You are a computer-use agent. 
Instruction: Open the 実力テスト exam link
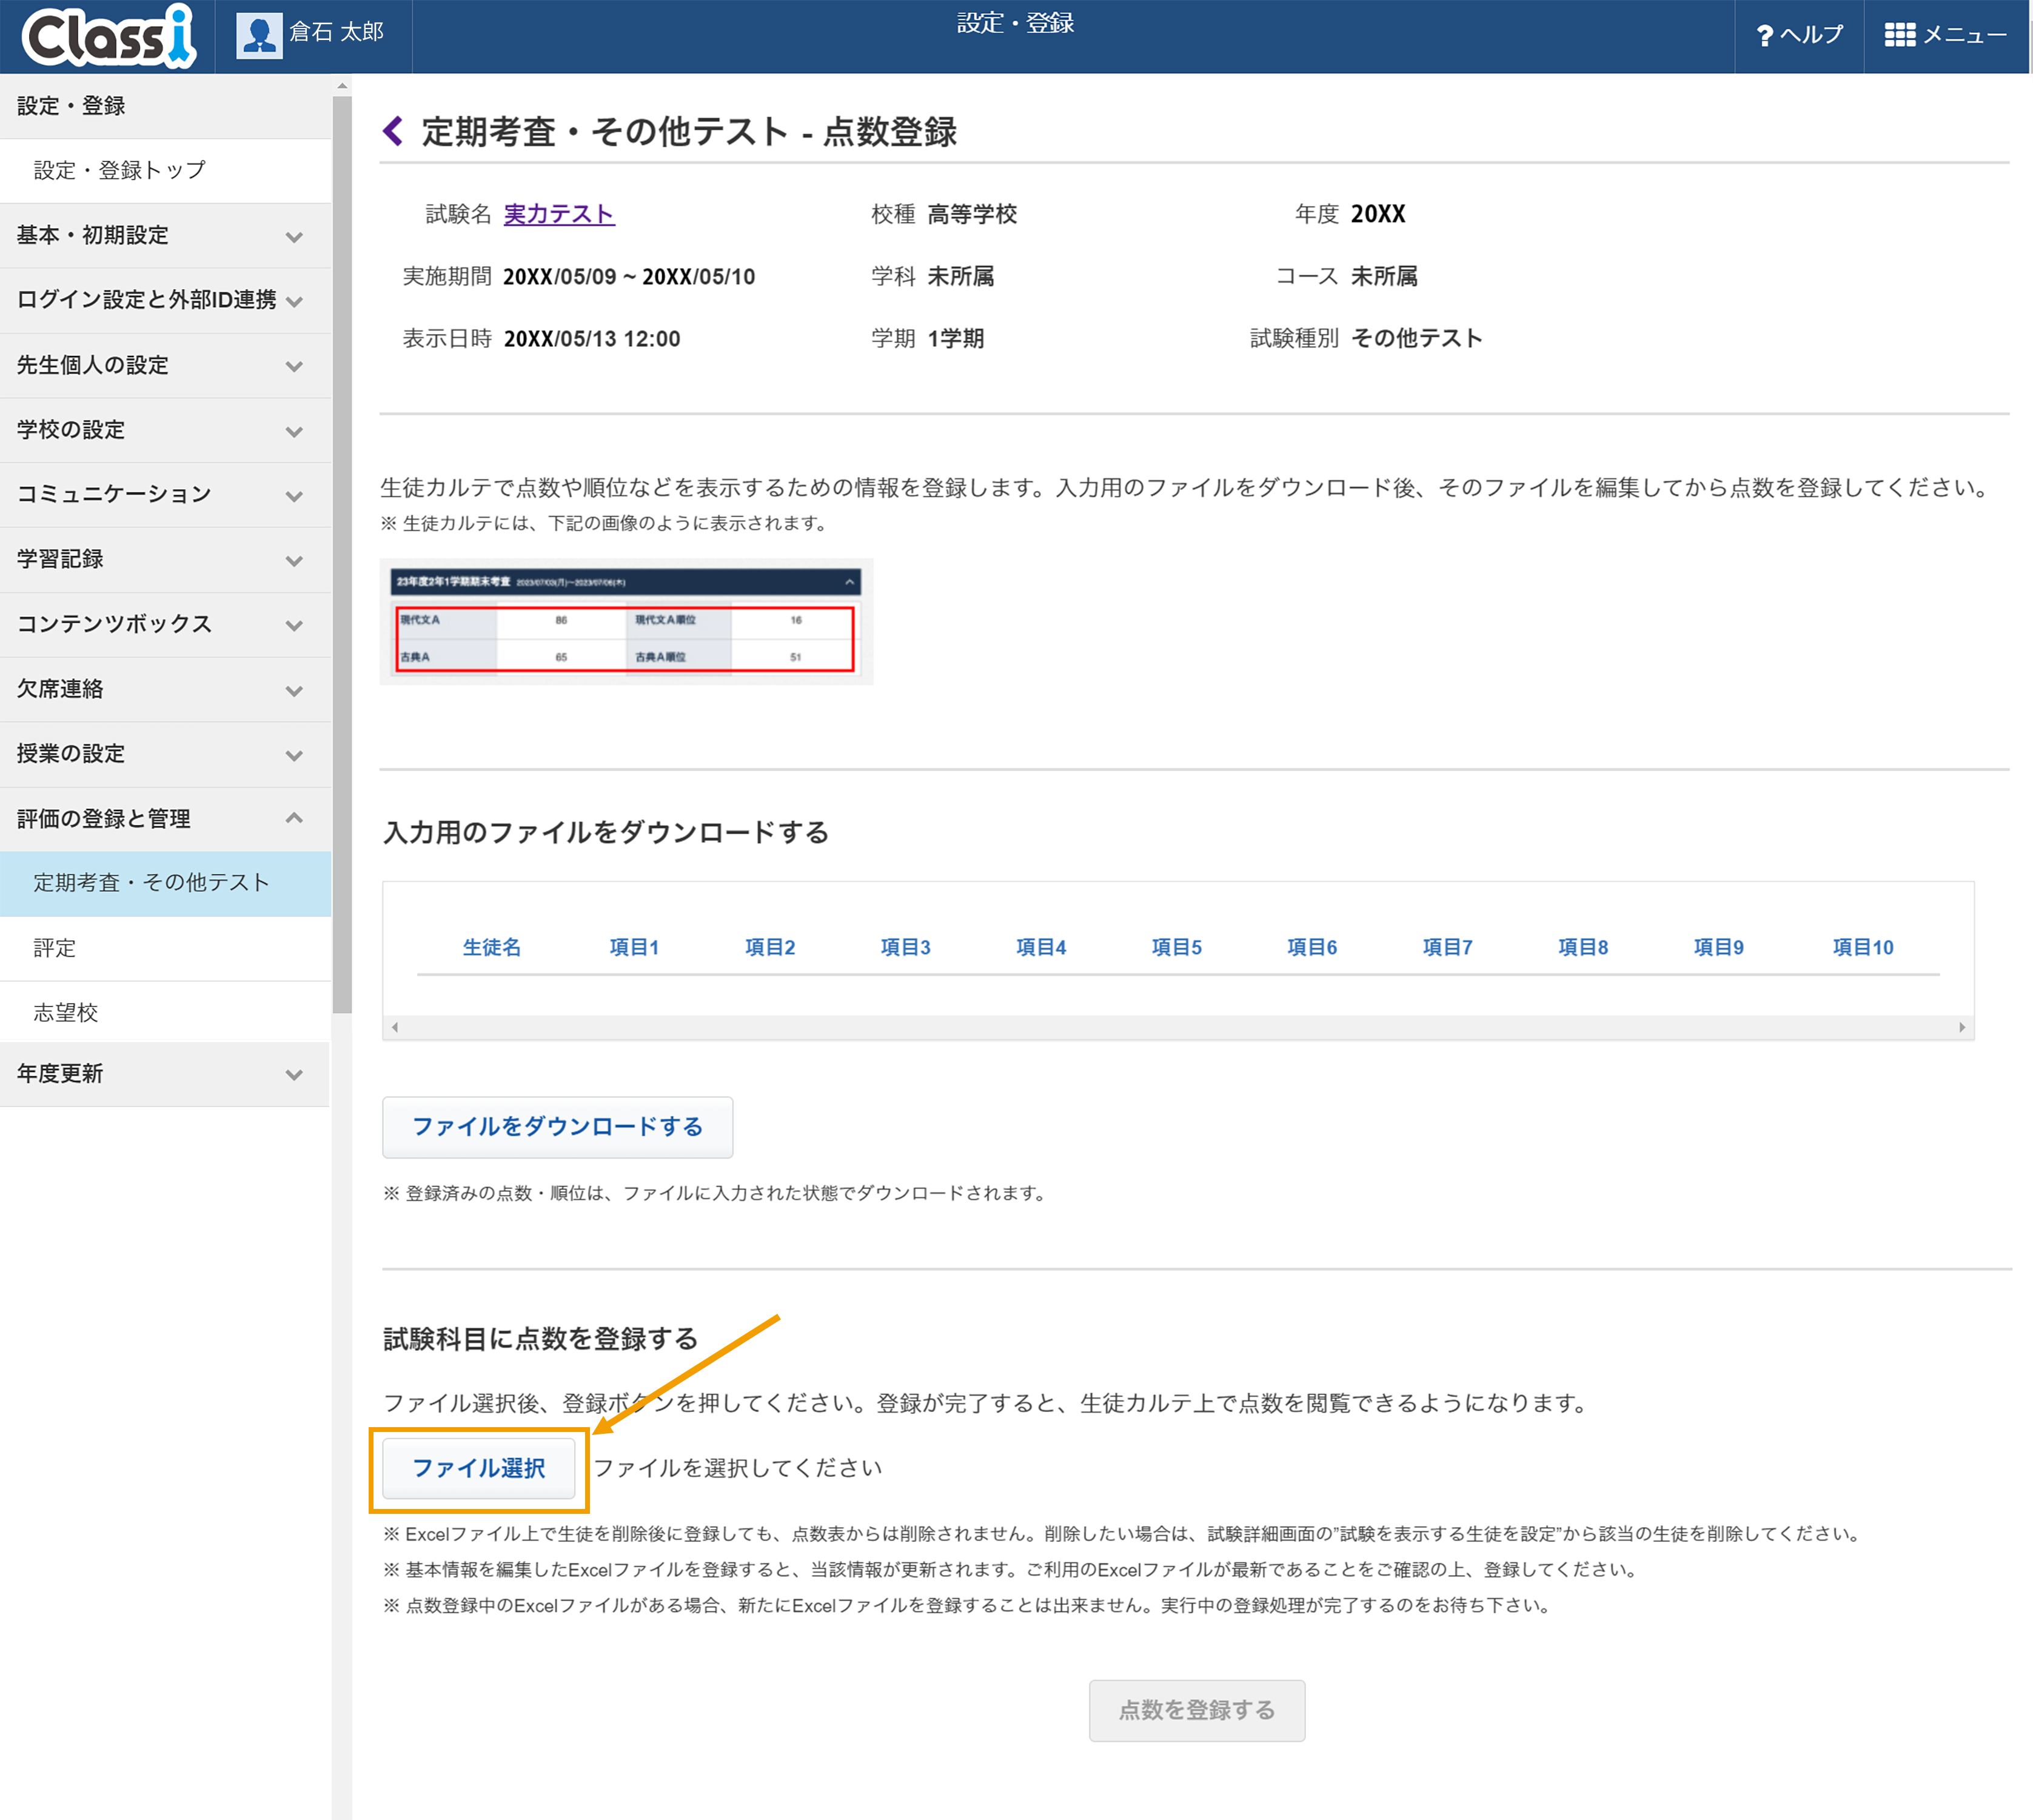tap(558, 214)
